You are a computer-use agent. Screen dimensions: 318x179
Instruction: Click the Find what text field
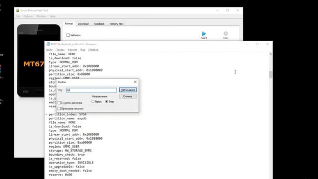pos(91,90)
